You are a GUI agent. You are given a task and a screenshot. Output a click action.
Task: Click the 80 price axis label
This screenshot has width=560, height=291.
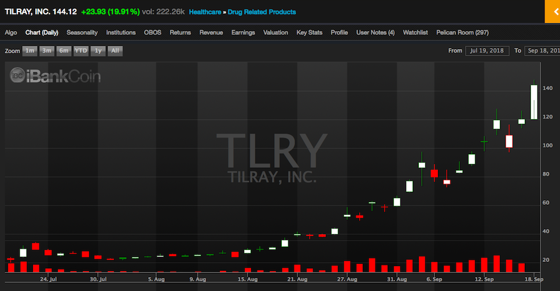(546, 174)
